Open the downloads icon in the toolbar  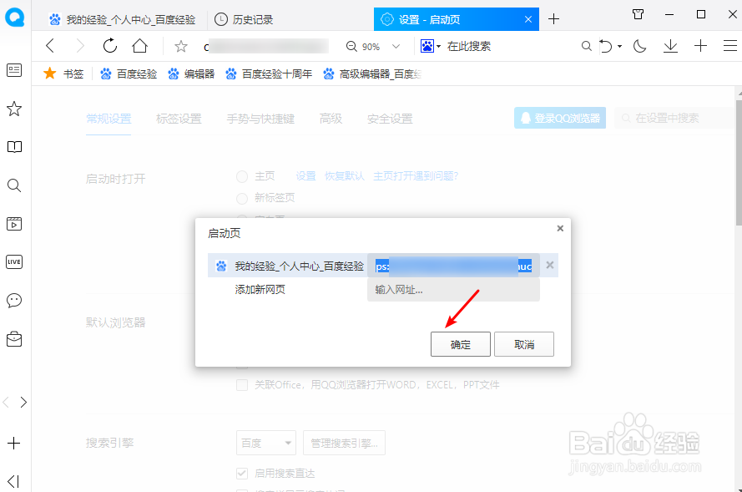click(x=670, y=47)
